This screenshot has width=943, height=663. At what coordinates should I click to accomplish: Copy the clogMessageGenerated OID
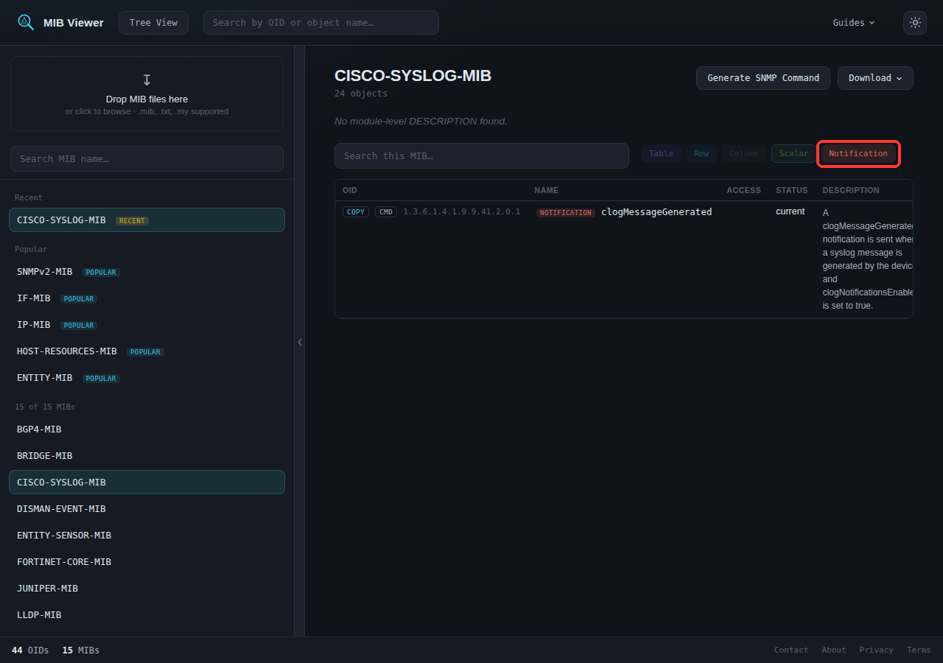pyautogui.click(x=356, y=212)
